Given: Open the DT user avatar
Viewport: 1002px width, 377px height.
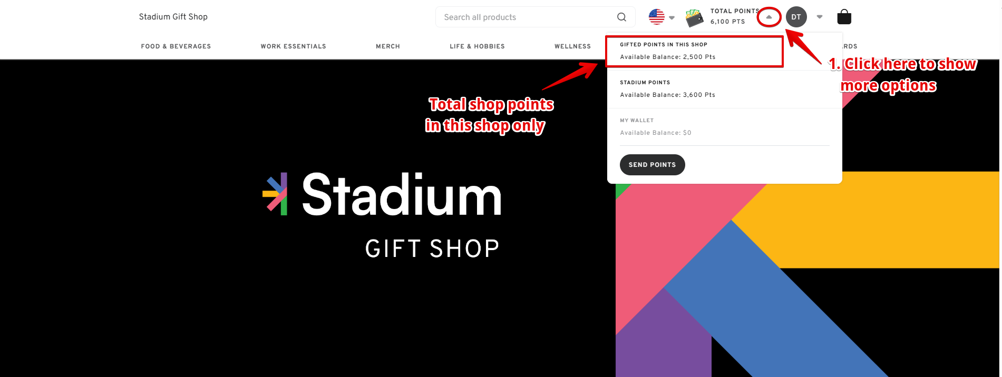Looking at the screenshot, I should tap(796, 17).
